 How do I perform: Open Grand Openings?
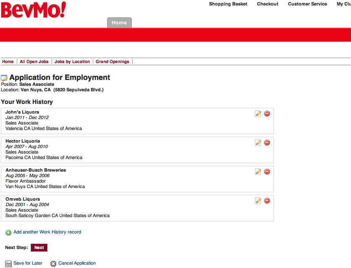click(x=111, y=61)
